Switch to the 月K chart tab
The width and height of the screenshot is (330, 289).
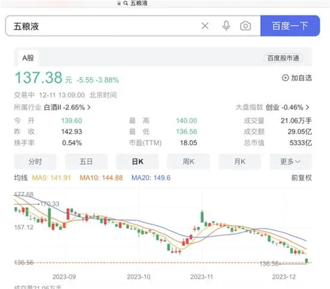click(239, 161)
